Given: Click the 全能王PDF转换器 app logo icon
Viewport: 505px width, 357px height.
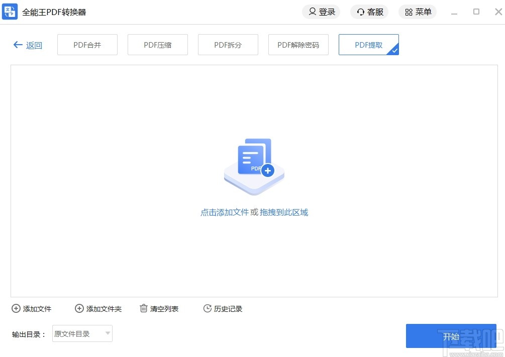Looking at the screenshot, I should (10, 11).
